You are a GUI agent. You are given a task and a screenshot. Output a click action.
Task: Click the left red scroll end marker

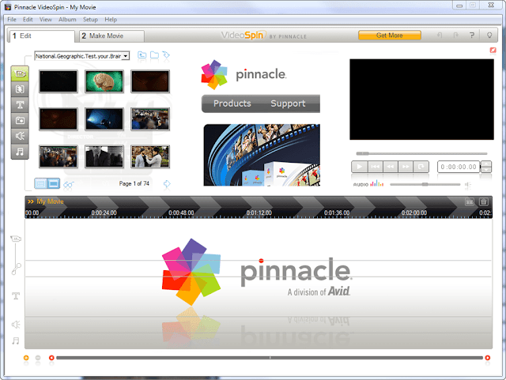pyautogui.click(x=51, y=357)
